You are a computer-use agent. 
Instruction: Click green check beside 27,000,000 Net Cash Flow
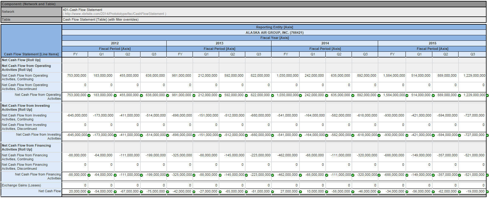tap(300, 192)
